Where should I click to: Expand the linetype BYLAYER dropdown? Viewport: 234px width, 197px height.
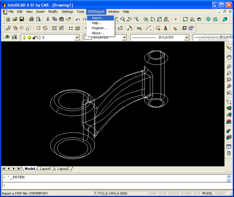187,38
